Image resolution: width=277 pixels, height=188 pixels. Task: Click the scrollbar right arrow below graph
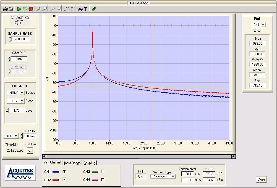pyautogui.click(x=233, y=157)
